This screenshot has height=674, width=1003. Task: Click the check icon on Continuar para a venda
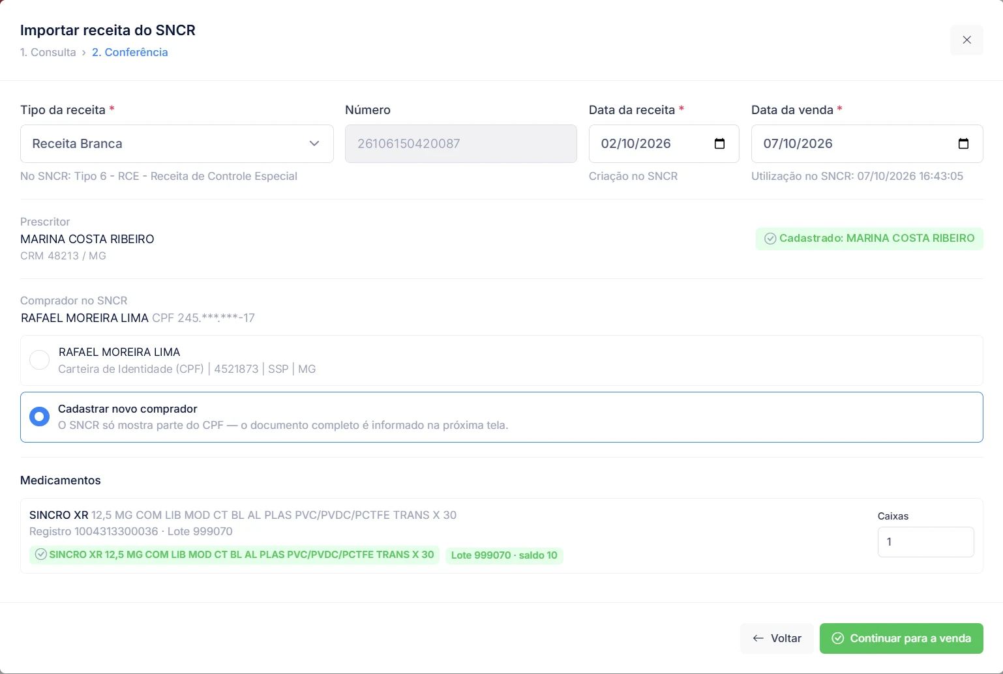point(838,638)
